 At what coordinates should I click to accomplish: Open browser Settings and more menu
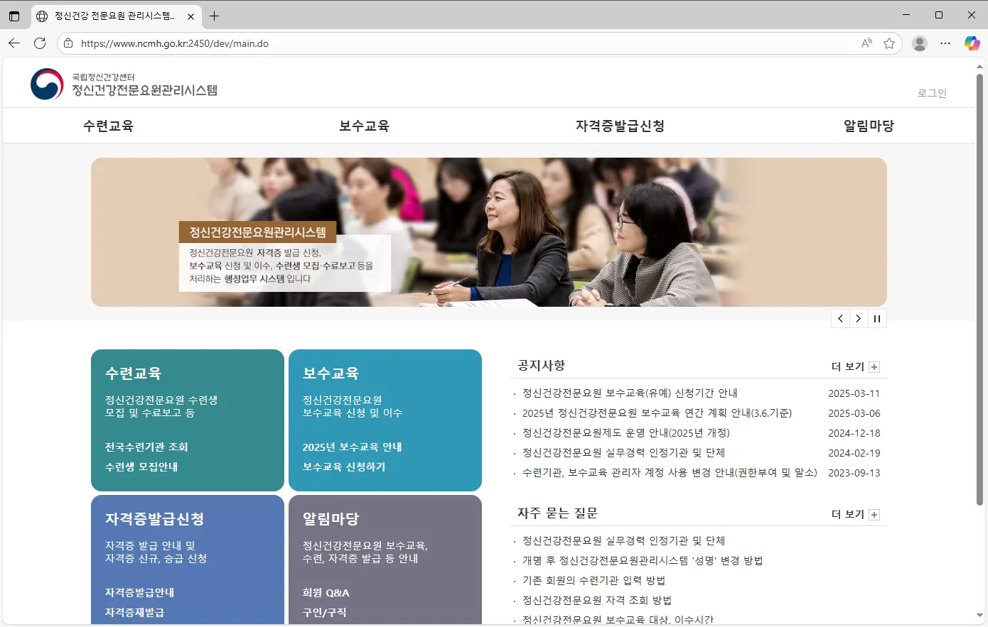945,43
